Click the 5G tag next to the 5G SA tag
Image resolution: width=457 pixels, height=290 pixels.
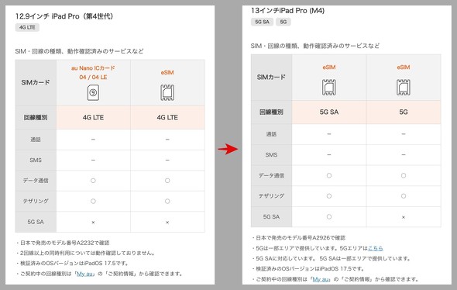coord(283,22)
